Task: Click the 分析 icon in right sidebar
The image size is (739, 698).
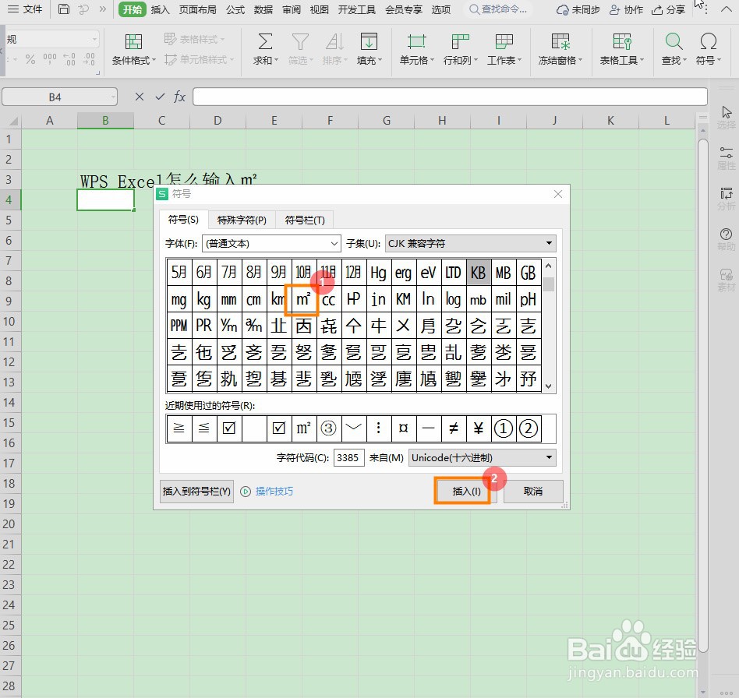Action: click(727, 199)
